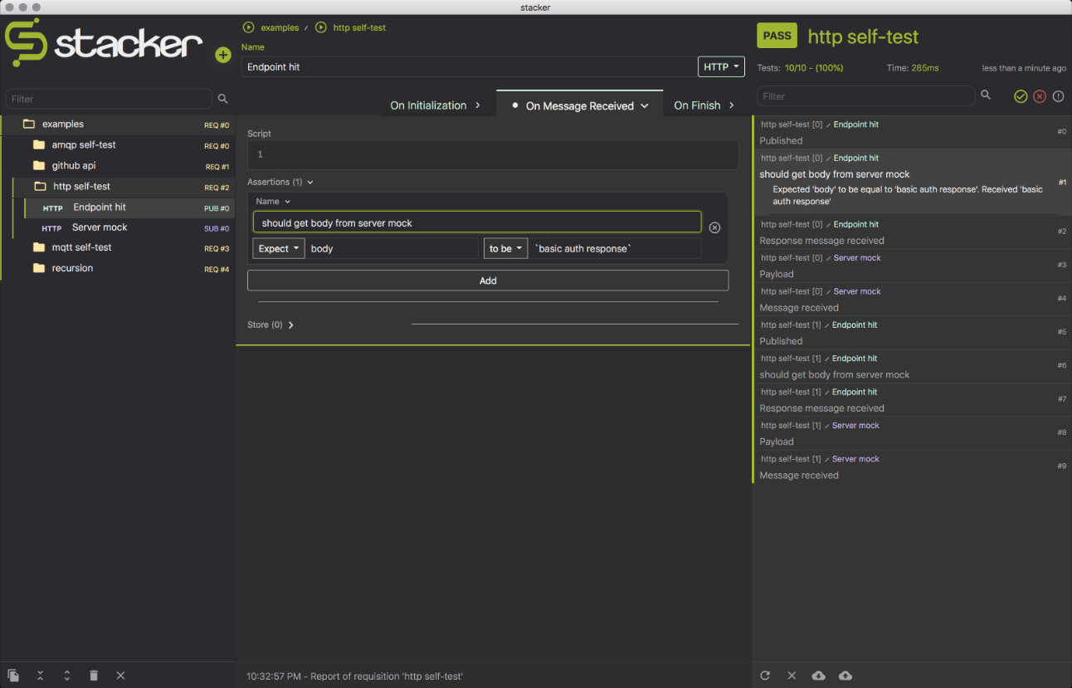Click the duplicate copy icon in the sidebar footer

pos(13,676)
